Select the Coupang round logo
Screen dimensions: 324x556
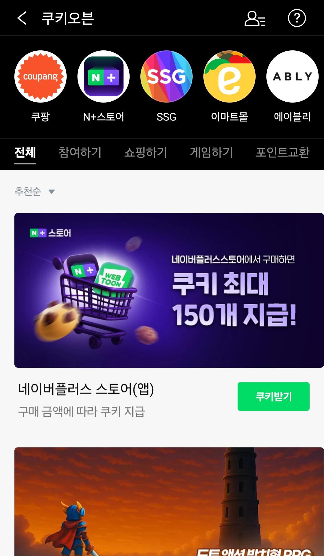coord(40,76)
